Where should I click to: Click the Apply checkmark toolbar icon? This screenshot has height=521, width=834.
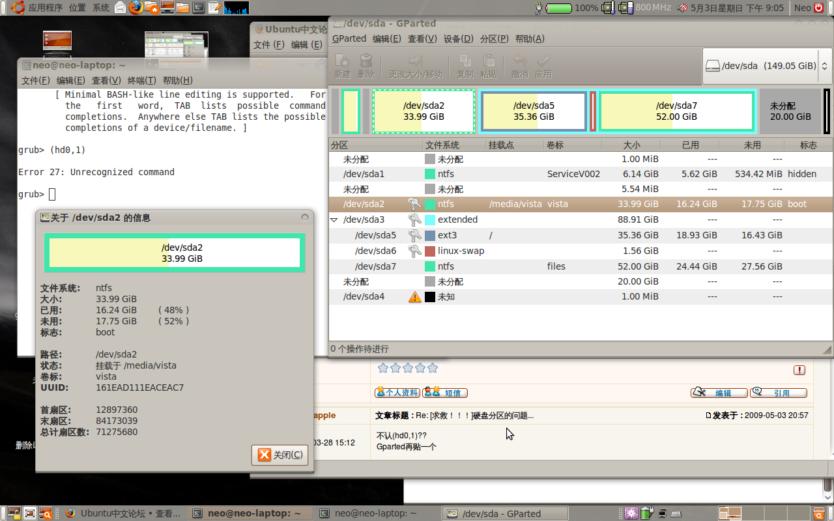tap(543, 61)
